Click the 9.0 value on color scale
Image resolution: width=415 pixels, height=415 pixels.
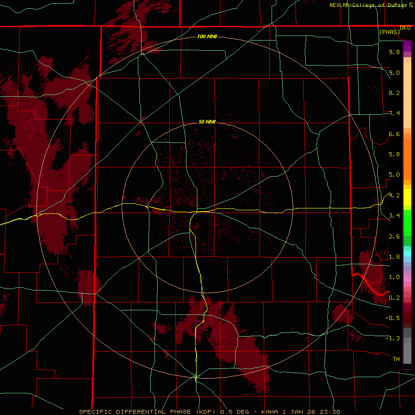[394, 72]
